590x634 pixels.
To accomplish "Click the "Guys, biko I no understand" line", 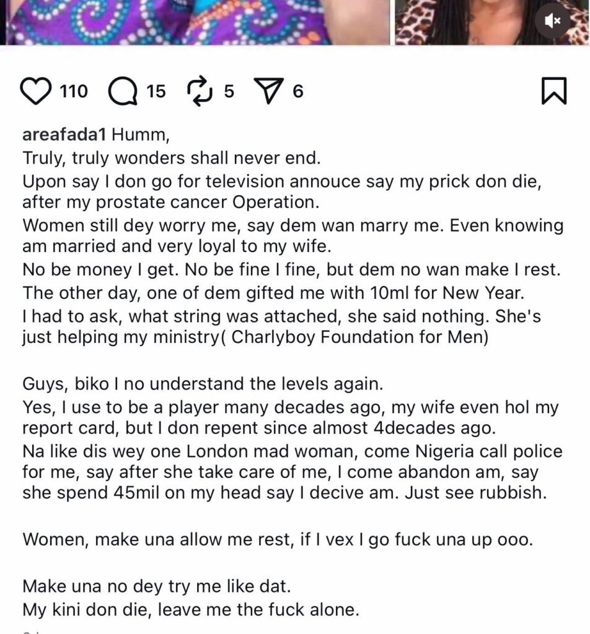I will coord(203,383).
